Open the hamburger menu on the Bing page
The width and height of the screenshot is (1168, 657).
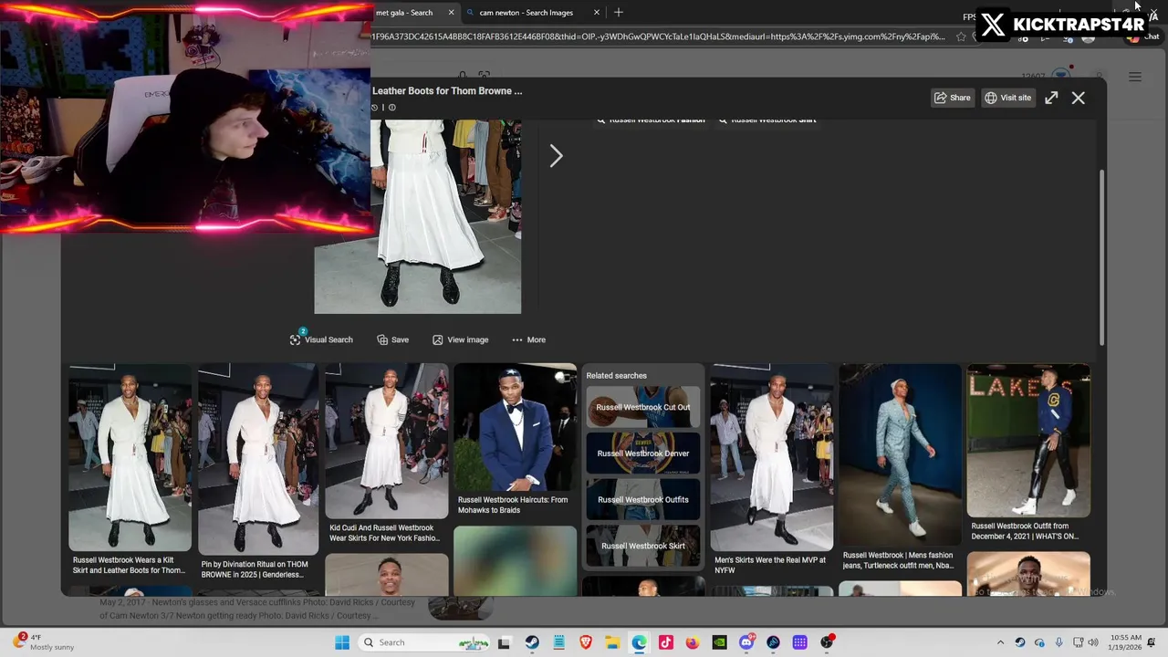[x=1135, y=77]
